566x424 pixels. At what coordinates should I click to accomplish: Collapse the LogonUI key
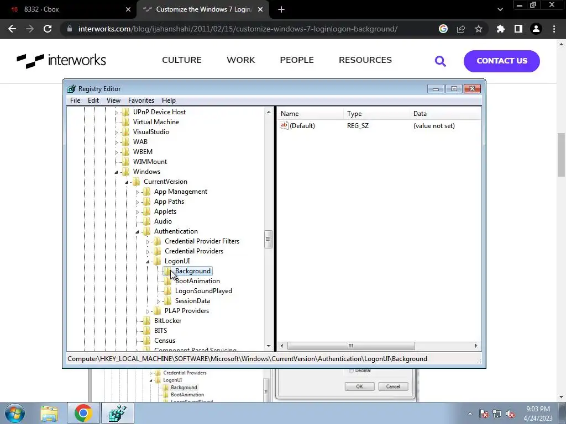coord(148,262)
